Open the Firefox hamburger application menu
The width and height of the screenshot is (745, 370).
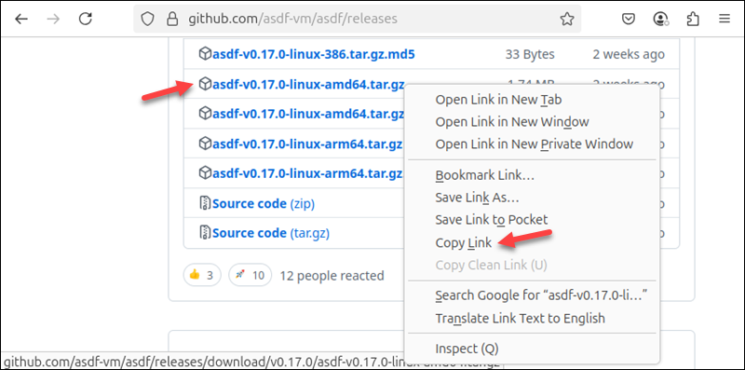[x=725, y=19]
